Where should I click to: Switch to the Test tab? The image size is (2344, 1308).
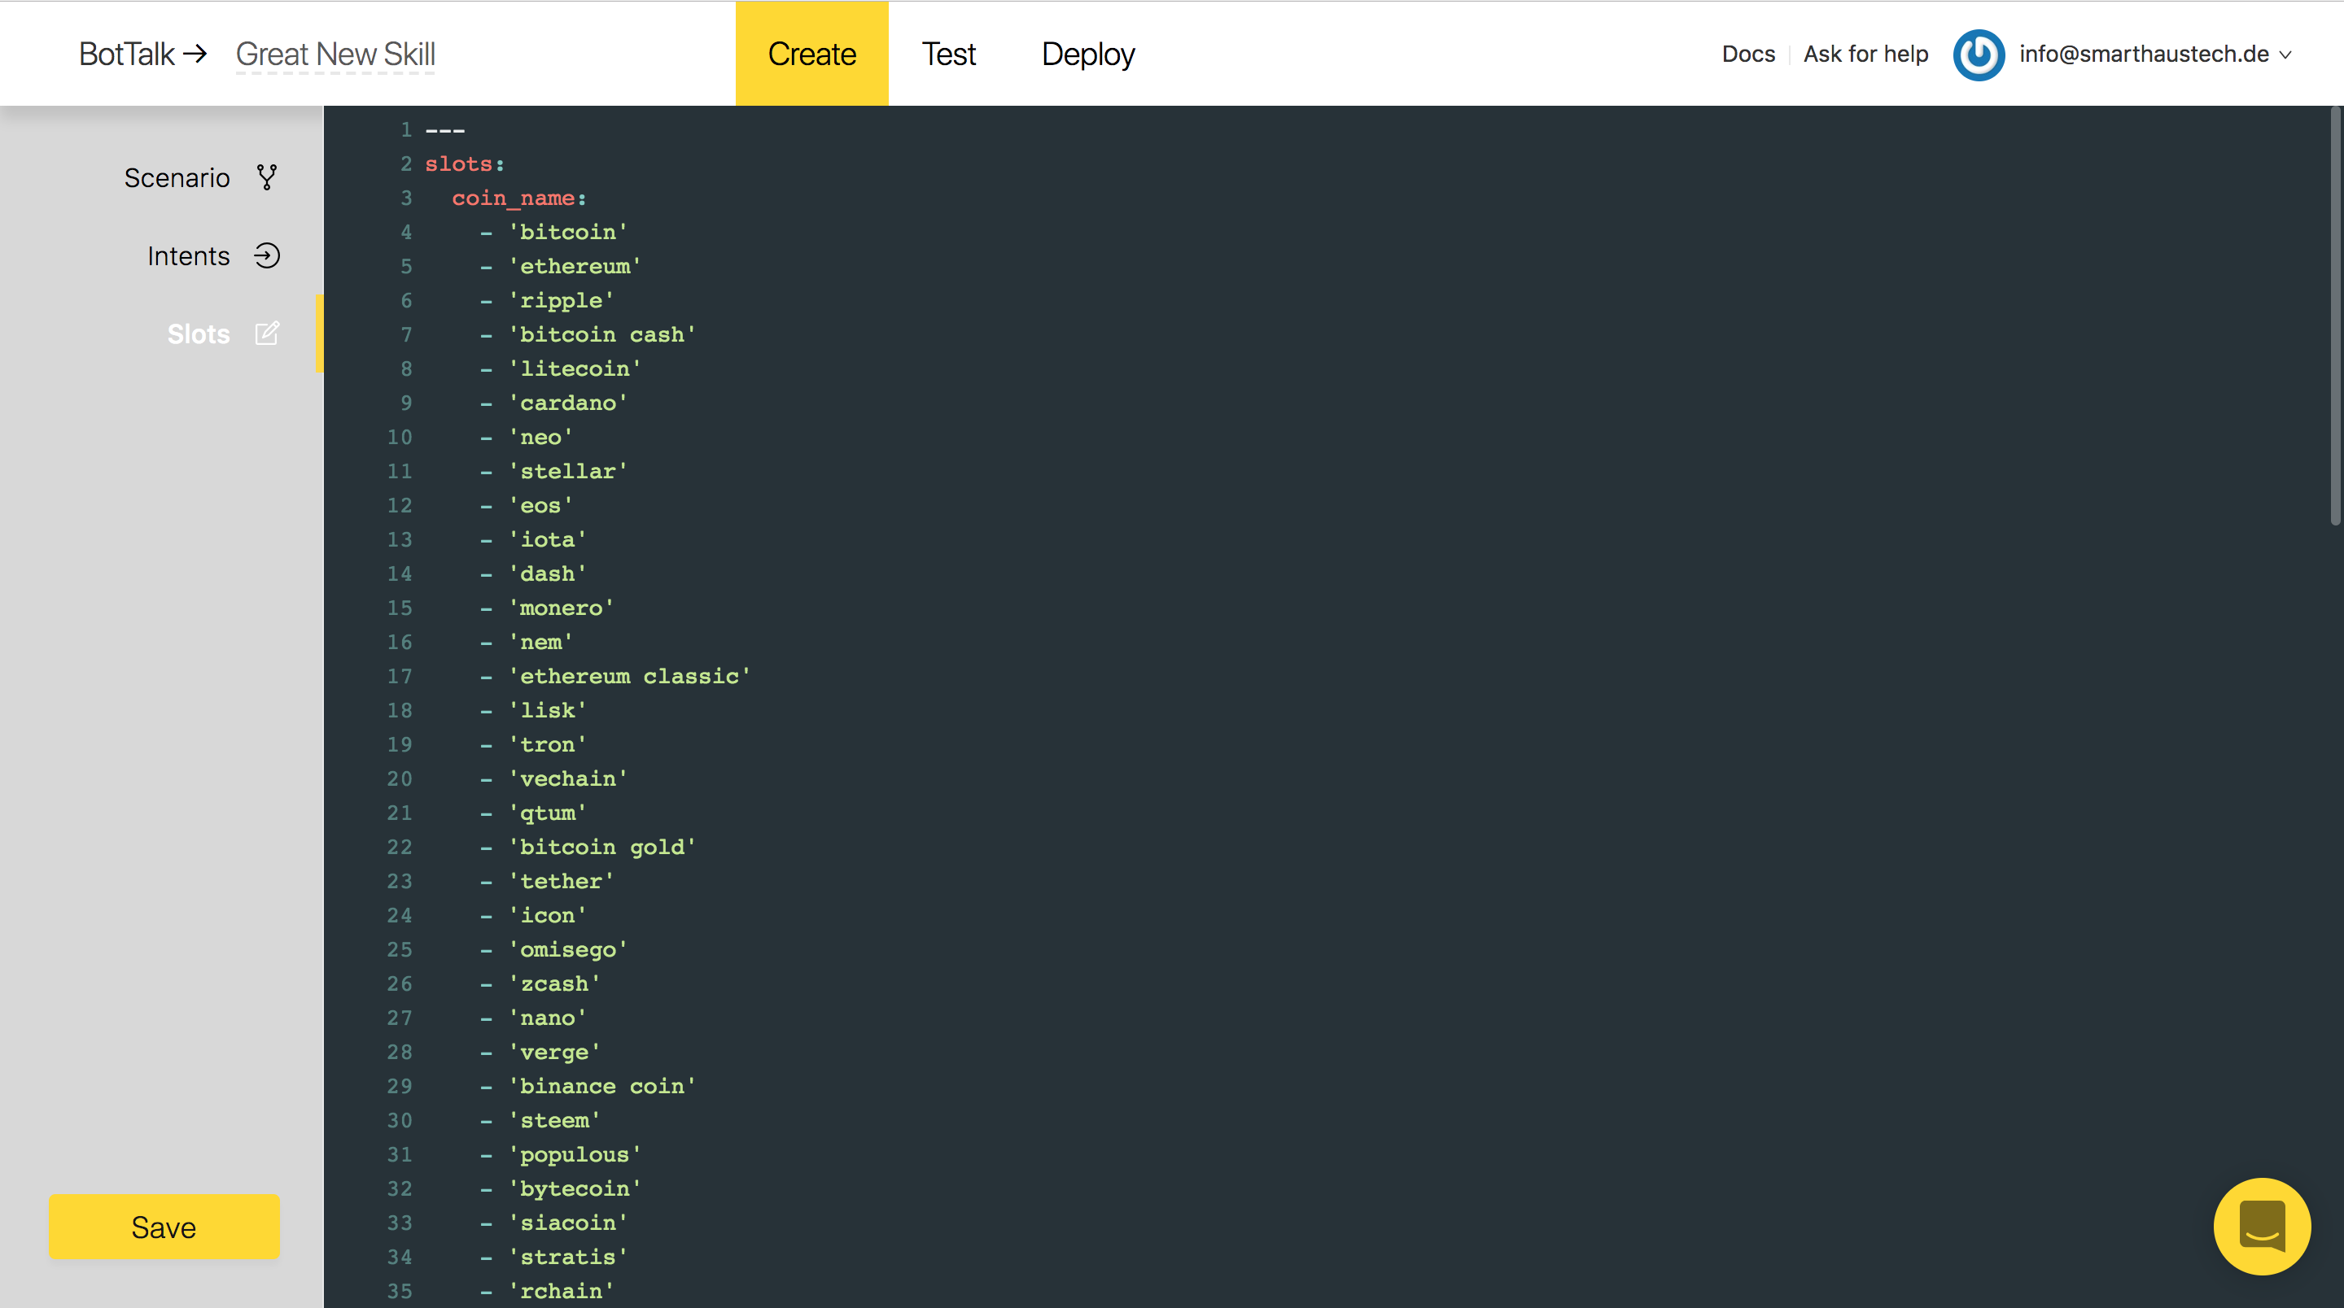pos(948,54)
